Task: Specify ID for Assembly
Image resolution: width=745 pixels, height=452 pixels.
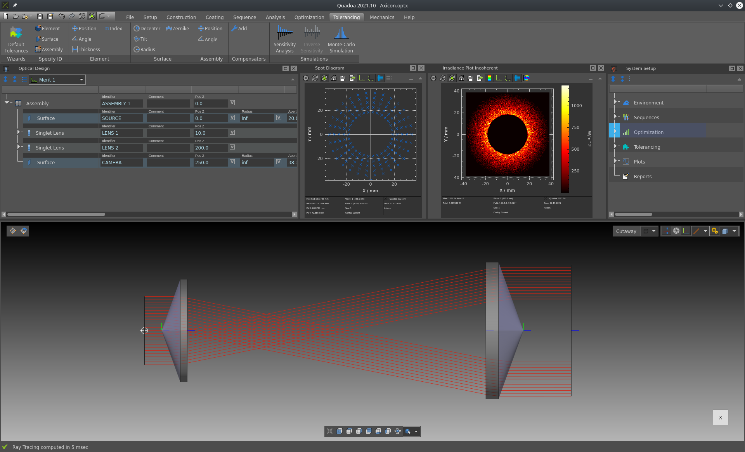Action: (49, 50)
